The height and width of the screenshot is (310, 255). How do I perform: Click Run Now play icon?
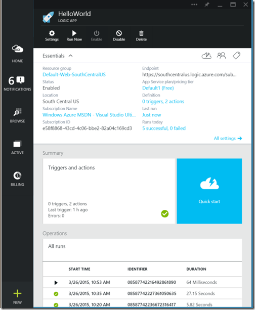point(74,33)
